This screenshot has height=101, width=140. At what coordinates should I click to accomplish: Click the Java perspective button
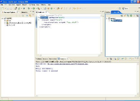pyautogui.click(x=125, y=8)
